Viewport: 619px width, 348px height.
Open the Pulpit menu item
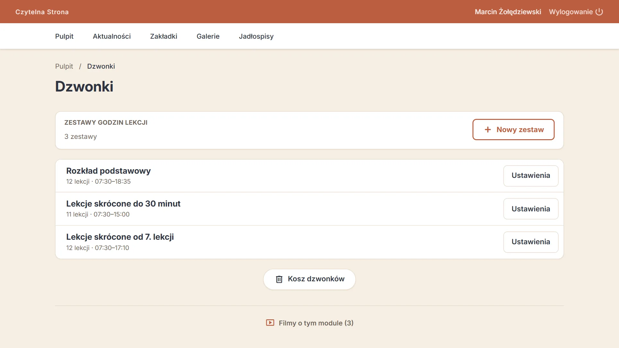point(64,36)
